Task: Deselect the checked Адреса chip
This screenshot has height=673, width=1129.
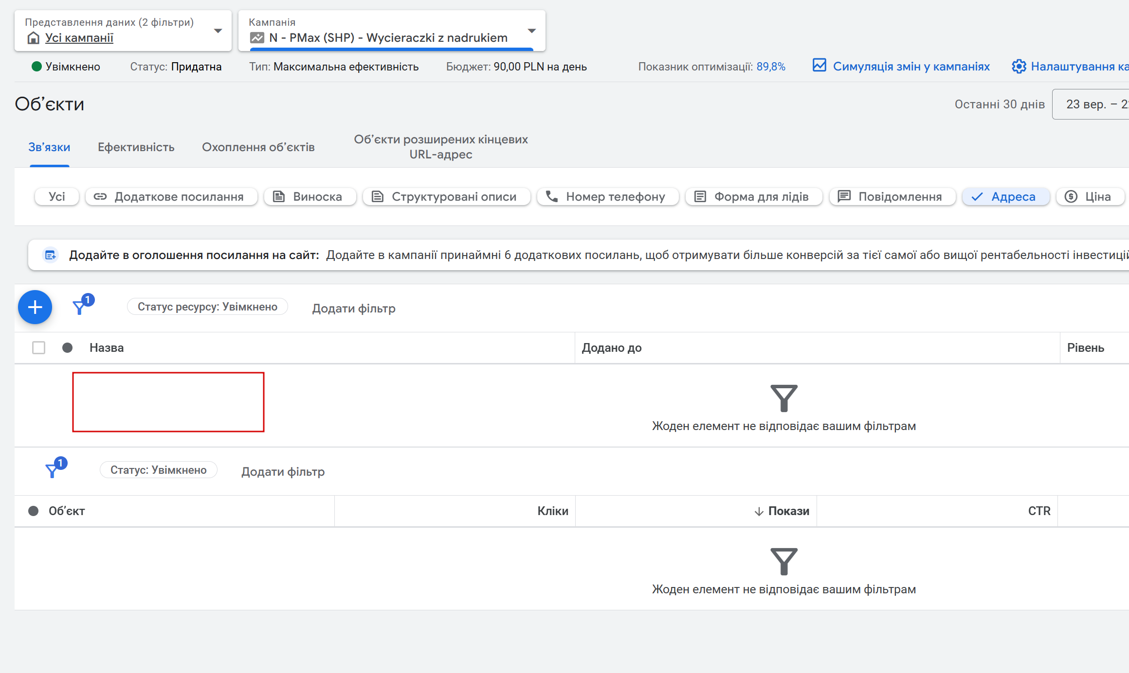Action: [x=1005, y=197]
